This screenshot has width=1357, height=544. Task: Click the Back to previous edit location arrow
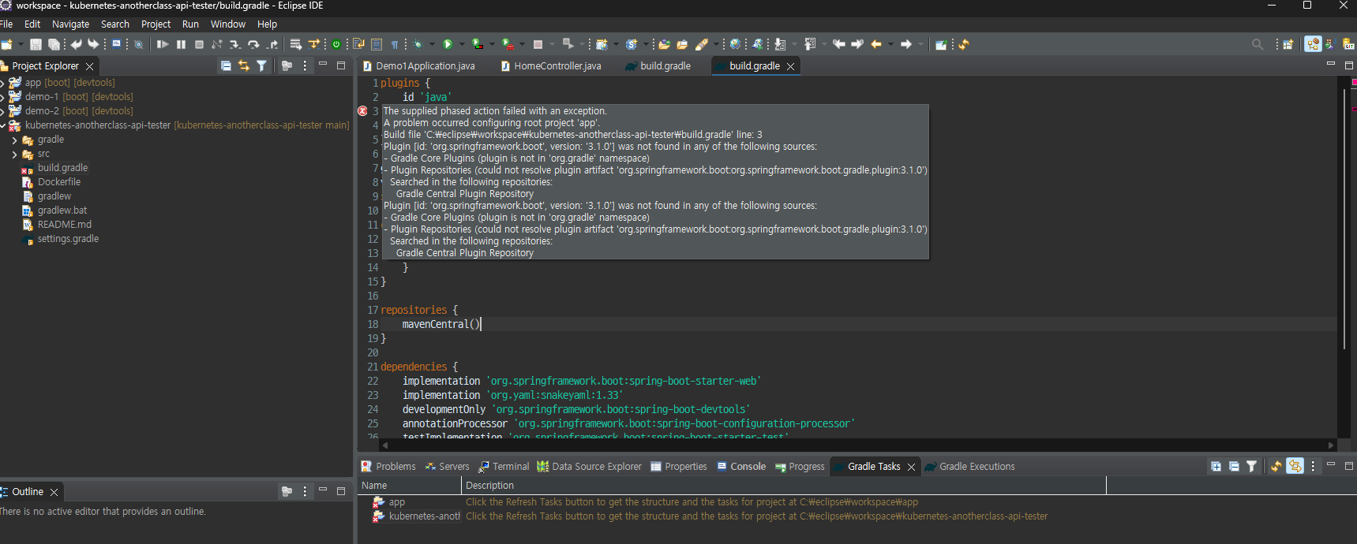click(x=838, y=44)
